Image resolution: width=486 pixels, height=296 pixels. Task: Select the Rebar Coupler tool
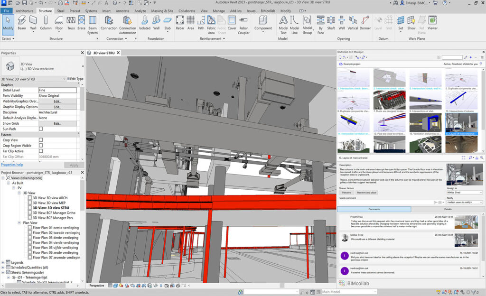tap(243, 25)
